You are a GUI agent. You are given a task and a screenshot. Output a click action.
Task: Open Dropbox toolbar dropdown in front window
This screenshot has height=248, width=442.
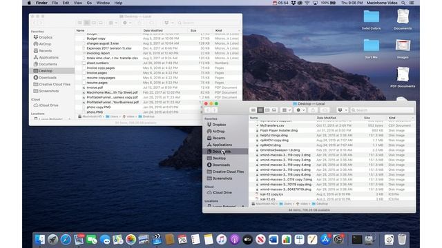(x=343, y=110)
